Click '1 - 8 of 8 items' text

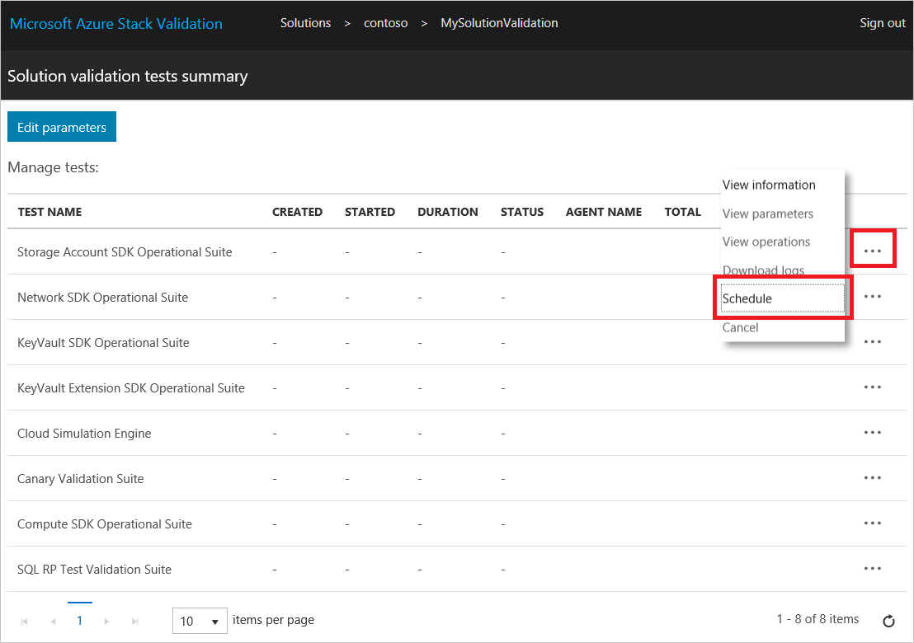(x=817, y=619)
